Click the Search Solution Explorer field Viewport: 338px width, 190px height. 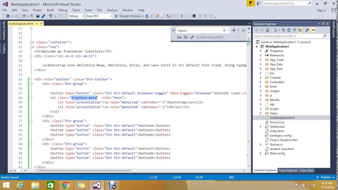pos(292,36)
